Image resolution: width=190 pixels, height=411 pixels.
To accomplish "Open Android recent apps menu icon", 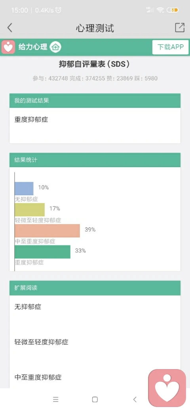I will 56,400.
